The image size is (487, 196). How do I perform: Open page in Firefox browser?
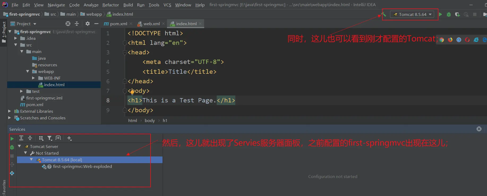(x=450, y=40)
